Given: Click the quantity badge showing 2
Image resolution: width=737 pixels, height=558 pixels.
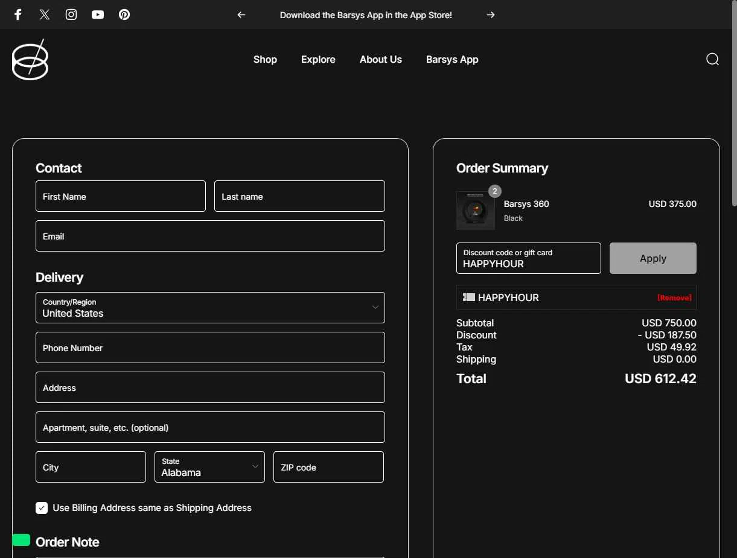Looking at the screenshot, I should 495,191.
